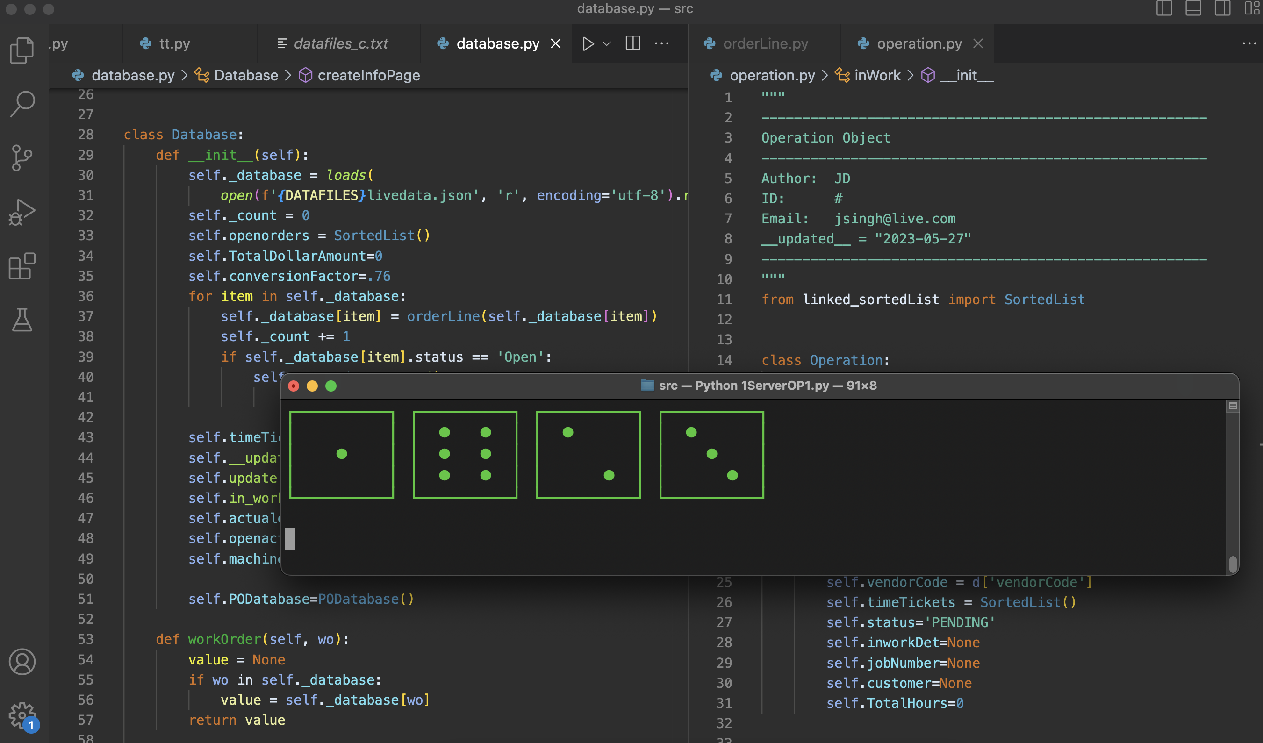Switch to the orderLine.py tab
The width and height of the screenshot is (1263, 743).
pos(765,43)
